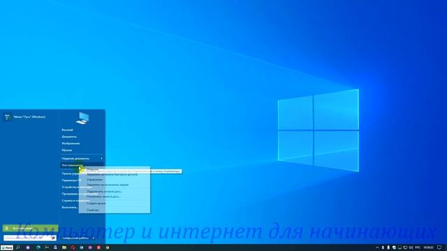Launch Microsoft Edge from the taskbar
The height and width of the screenshot is (251, 447).
tap(38, 248)
